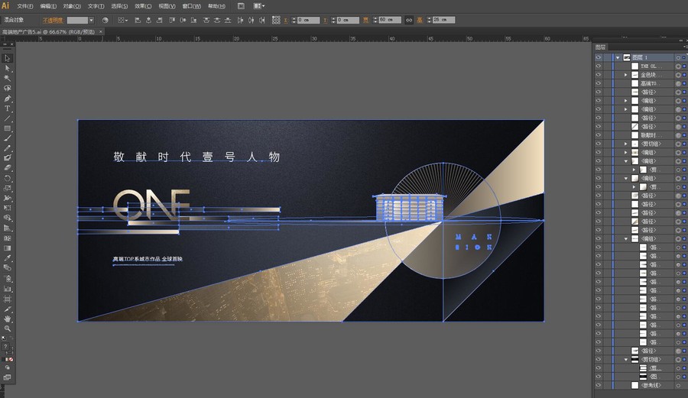Click the orange 宽 width label
Image resolution: width=688 pixels, height=398 pixels.
point(366,20)
